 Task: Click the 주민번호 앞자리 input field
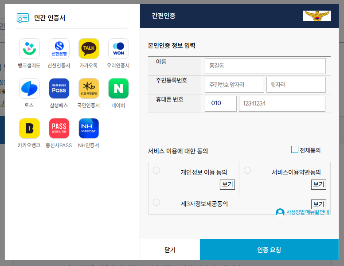pos(235,85)
